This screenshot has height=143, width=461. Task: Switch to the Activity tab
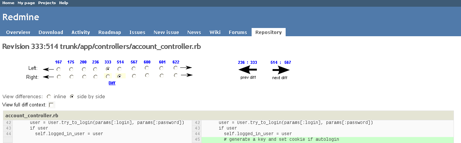(x=81, y=32)
